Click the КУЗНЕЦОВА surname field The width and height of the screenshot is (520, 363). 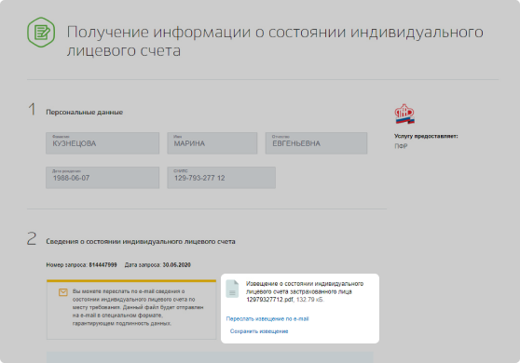pos(103,143)
